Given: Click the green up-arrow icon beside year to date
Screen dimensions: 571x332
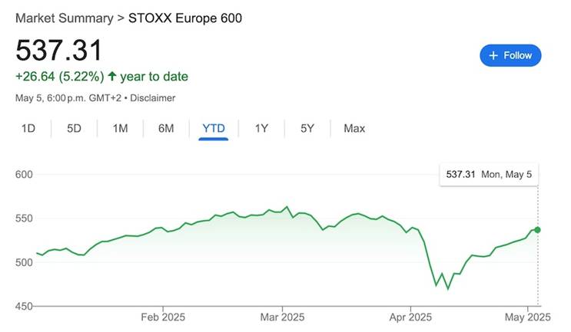Looking at the screenshot, I should pos(112,77).
